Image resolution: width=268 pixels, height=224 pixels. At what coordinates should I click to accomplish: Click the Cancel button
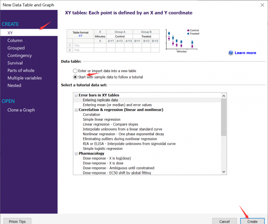pos(224,221)
